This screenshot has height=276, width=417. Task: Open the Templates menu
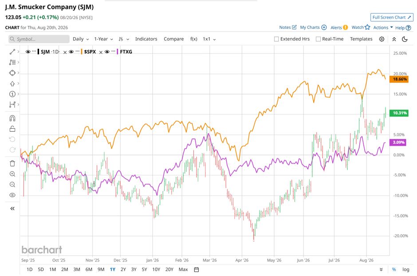361,39
